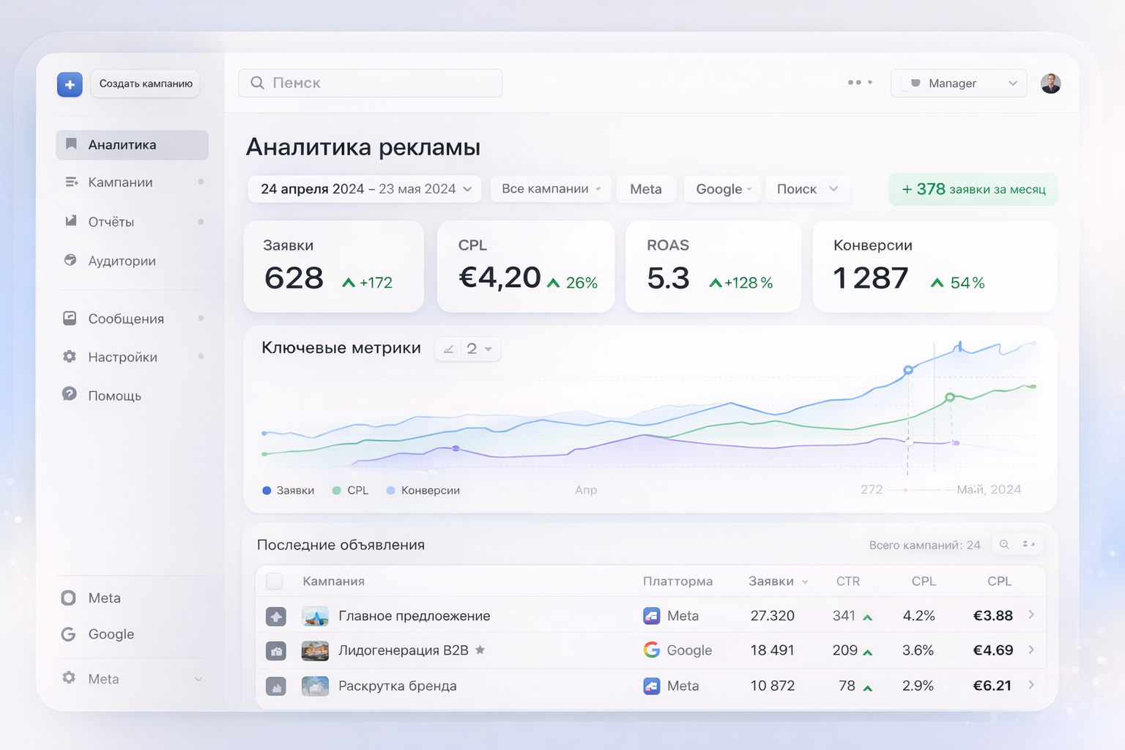Open Настройки via its gear icon
1125x750 pixels.
69,357
